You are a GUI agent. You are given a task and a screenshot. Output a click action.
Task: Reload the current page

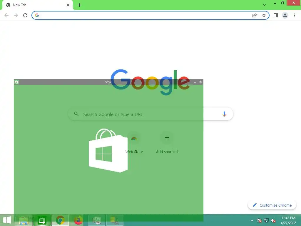(x=25, y=15)
